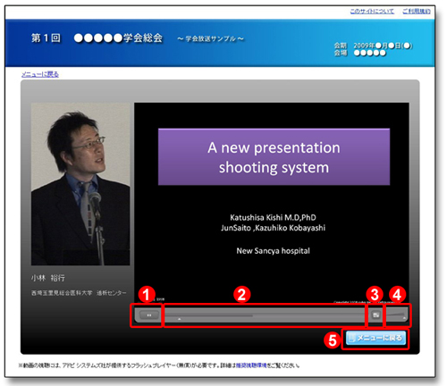
Task: Open the このサイトについて link
Action: tap(372, 12)
